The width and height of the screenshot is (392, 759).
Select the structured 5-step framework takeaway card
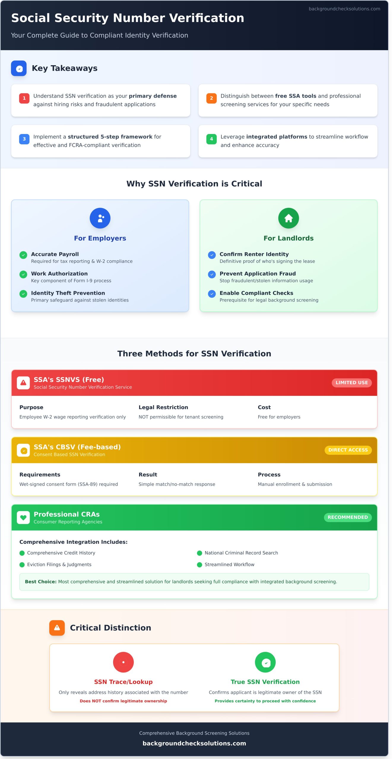point(101,141)
